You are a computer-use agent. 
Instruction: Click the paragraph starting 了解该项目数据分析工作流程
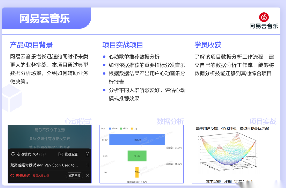coord(234,65)
